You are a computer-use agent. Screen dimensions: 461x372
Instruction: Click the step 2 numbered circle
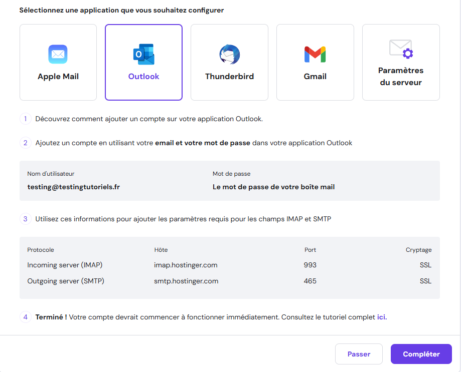click(25, 143)
